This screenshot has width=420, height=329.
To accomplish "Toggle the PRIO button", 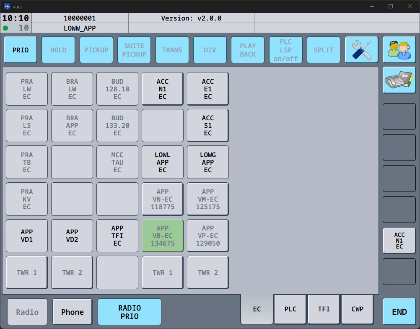I will tap(21, 50).
